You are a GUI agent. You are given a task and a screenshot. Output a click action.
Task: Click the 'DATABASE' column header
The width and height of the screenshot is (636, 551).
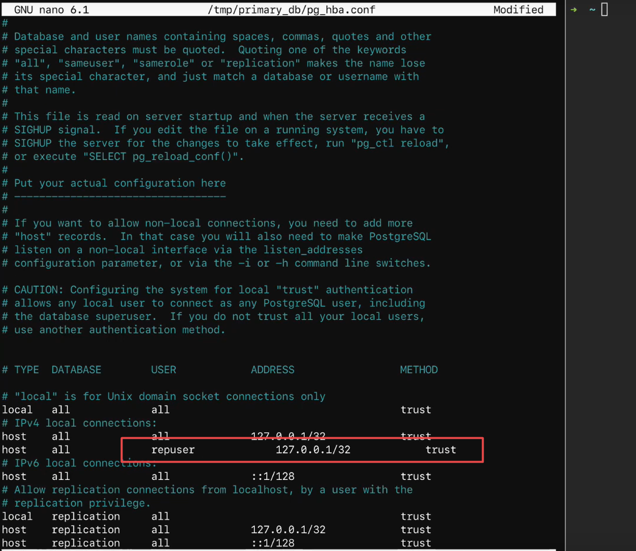[x=76, y=370]
